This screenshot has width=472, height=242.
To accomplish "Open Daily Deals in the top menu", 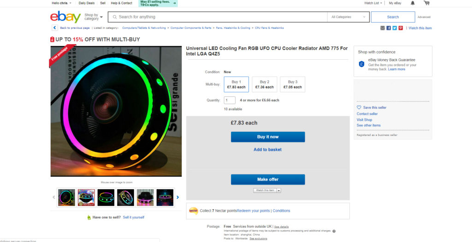I will pyautogui.click(x=87, y=3).
